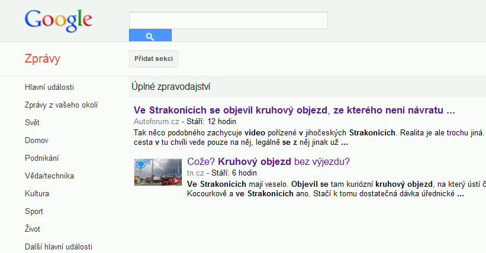The image size is (486, 253).
Task: Click snippet starting Tak něco podobného zachycuje
Action: point(310,138)
